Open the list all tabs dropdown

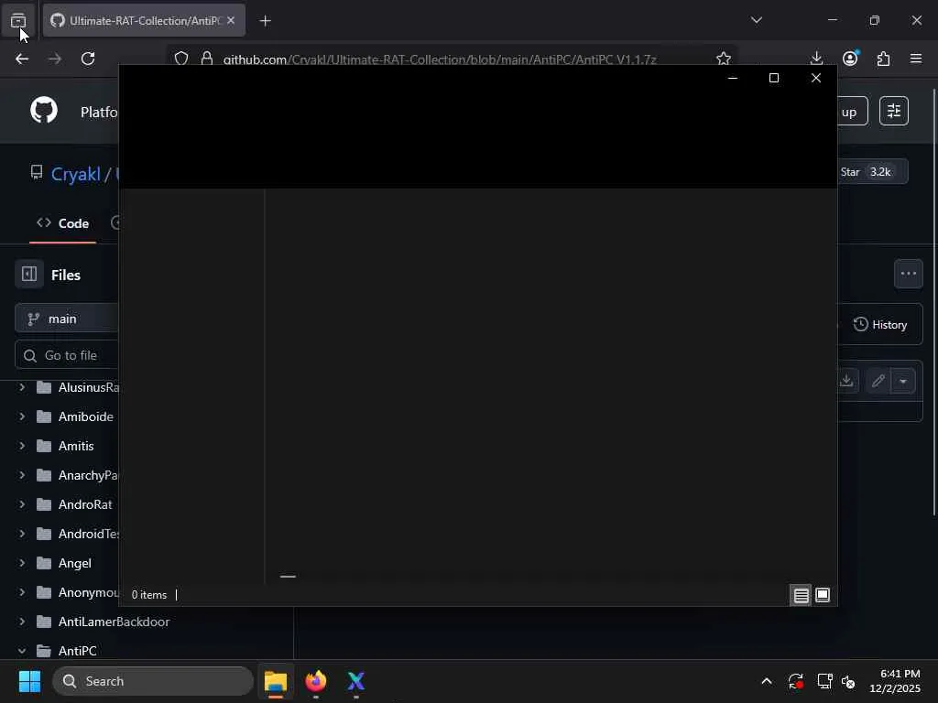tap(756, 20)
